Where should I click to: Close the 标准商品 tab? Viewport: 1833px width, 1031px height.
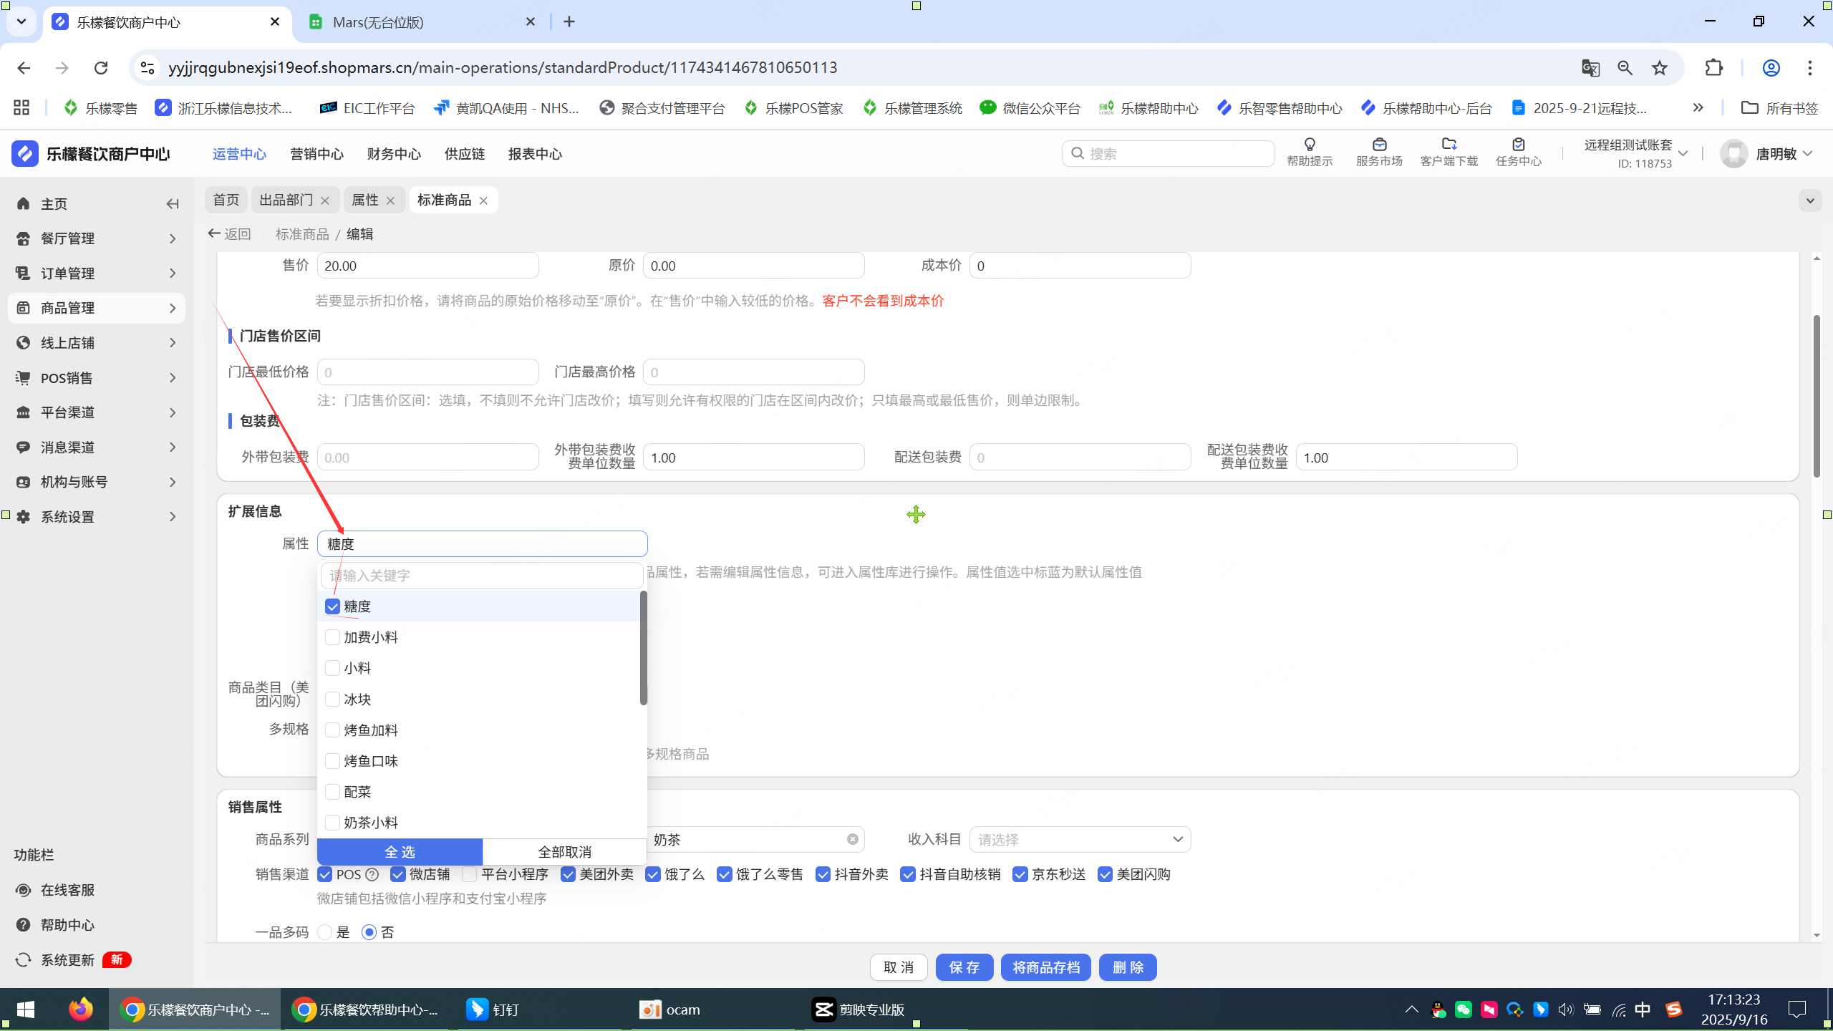pos(483,200)
